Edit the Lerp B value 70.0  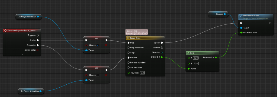[x=196, y=63]
